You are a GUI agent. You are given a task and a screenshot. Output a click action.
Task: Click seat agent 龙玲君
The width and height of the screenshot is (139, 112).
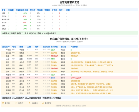click(x=22, y=62)
